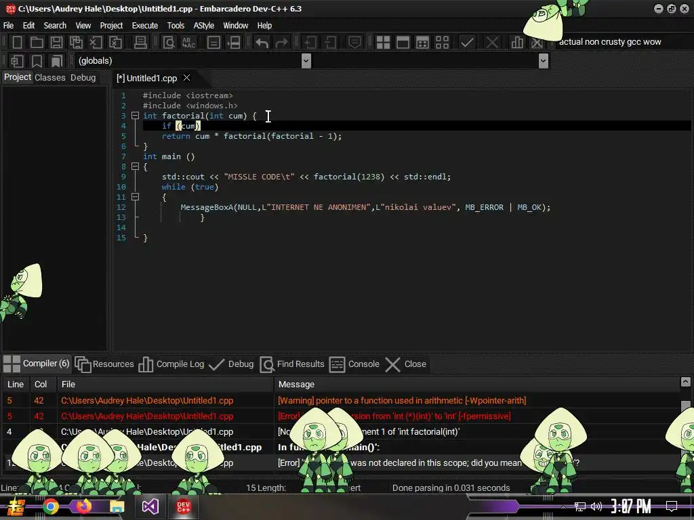The width and height of the screenshot is (694, 520).
Task: Click the Indent toolbar icon
Action: 310,43
